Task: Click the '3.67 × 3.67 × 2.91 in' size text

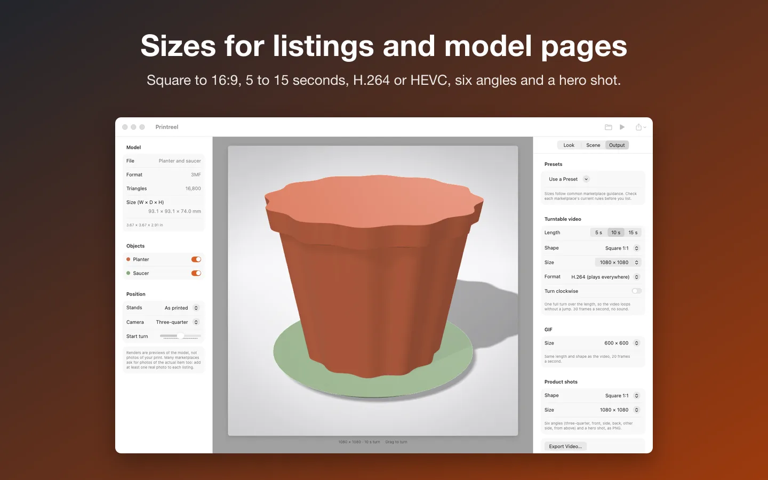Action: 145,225
